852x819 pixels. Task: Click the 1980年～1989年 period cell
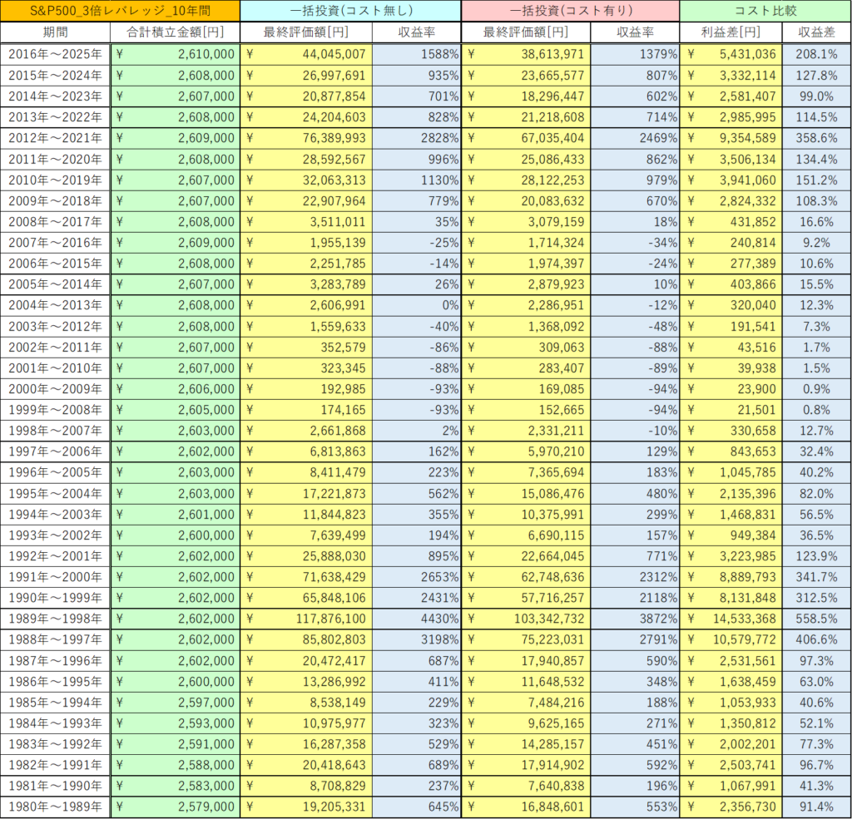[55, 807]
